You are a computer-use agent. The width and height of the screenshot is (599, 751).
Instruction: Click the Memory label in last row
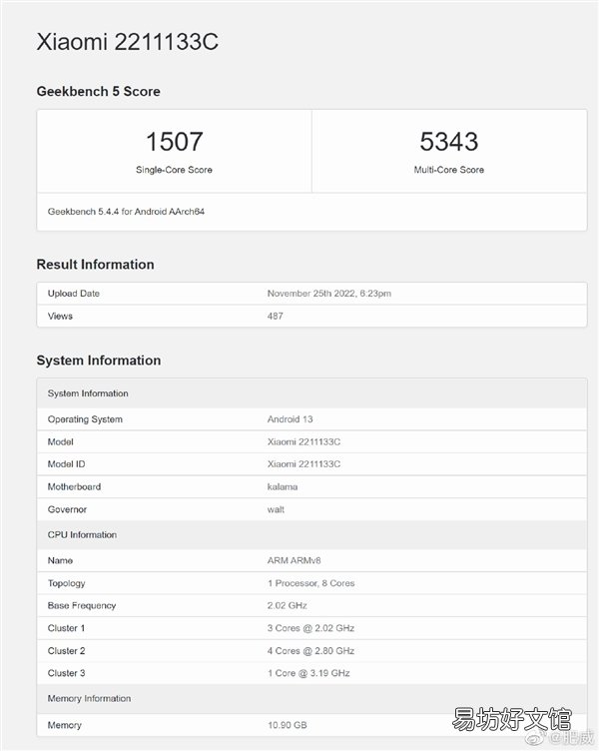tap(64, 725)
